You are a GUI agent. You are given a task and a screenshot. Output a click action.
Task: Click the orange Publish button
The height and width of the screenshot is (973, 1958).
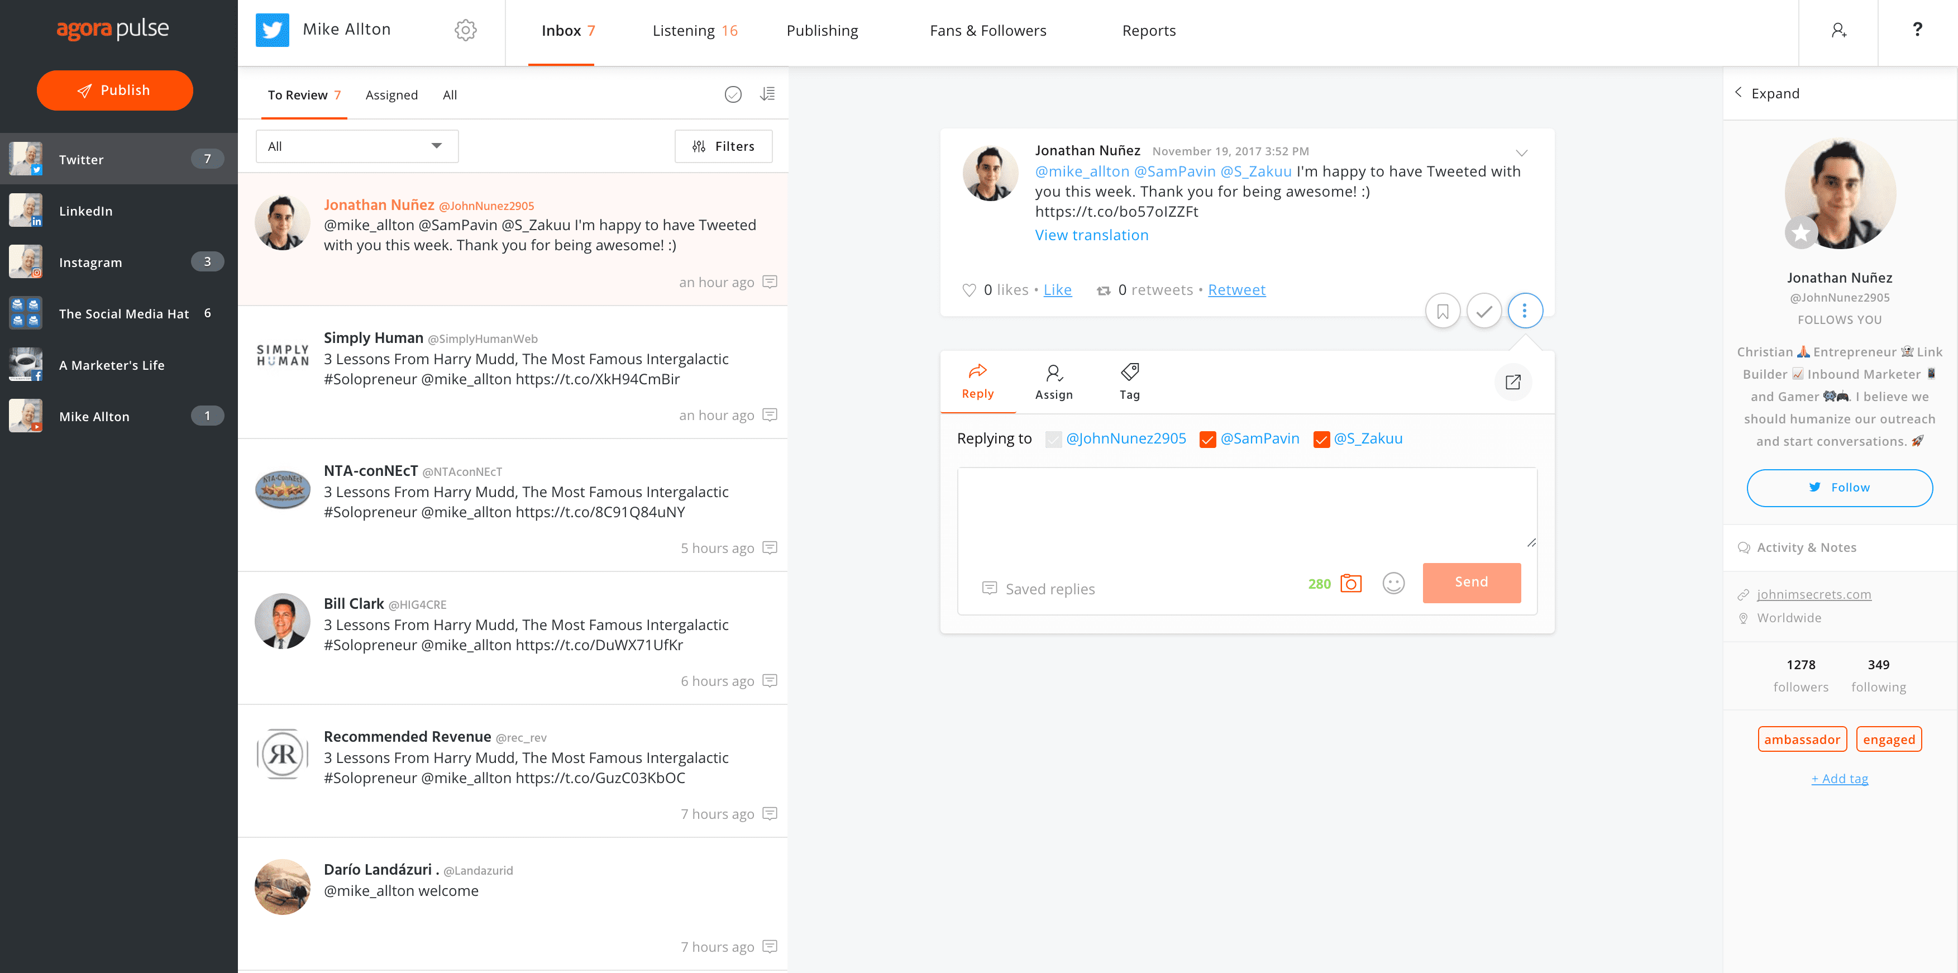115,90
